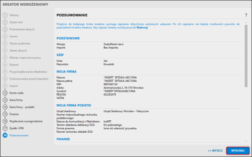This screenshot has width=252, height=157.
Task: Click the X icon beside Podsumowanie przed importem
Action: click(x=5, y=79)
